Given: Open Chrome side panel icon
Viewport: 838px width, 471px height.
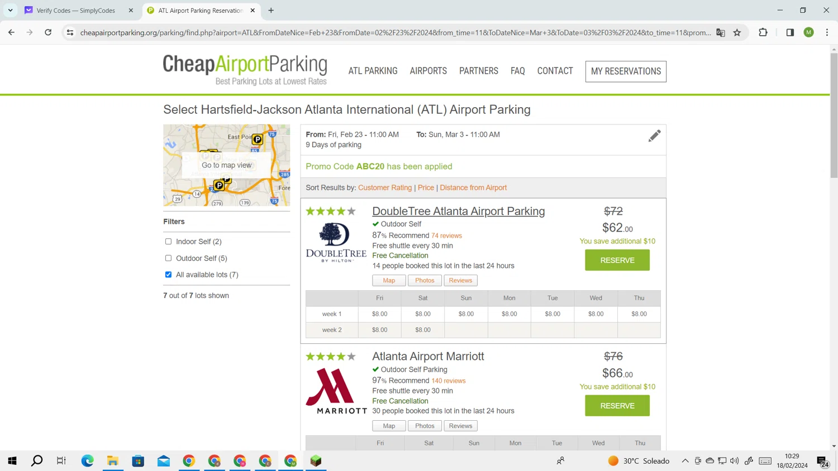Looking at the screenshot, I should click(x=790, y=32).
